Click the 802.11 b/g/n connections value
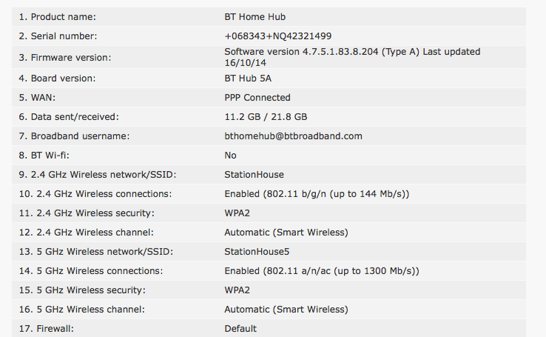Viewport: 546px width, 337px height. pyautogui.click(x=317, y=194)
